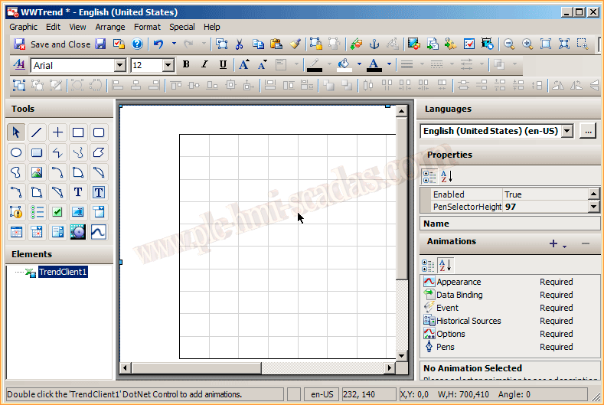Image resolution: width=604 pixels, height=405 pixels.
Task: Click the Zoom Out magnifier icon
Action: [x=509, y=44]
